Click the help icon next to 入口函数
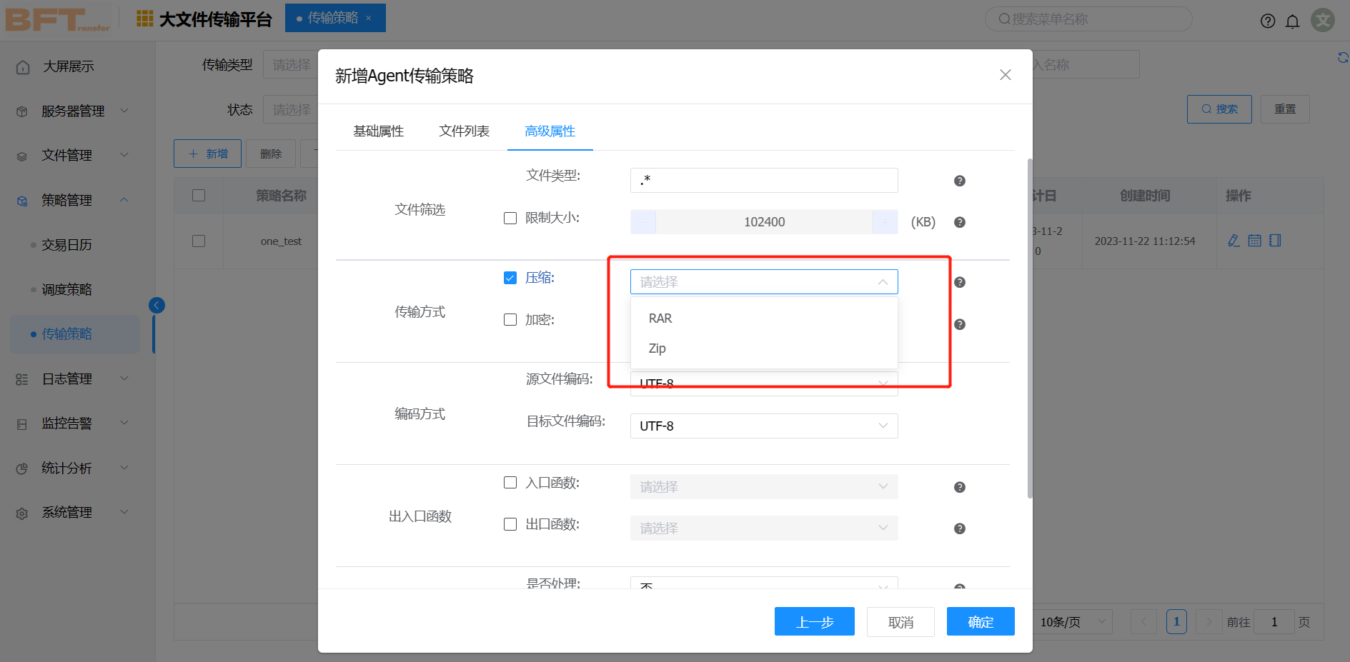The width and height of the screenshot is (1350, 662). pos(959,487)
